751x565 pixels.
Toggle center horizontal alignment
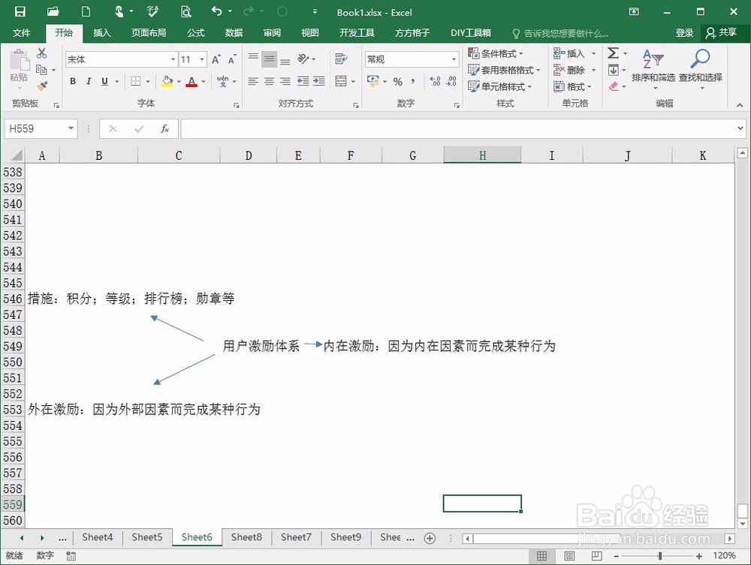[269, 81]
